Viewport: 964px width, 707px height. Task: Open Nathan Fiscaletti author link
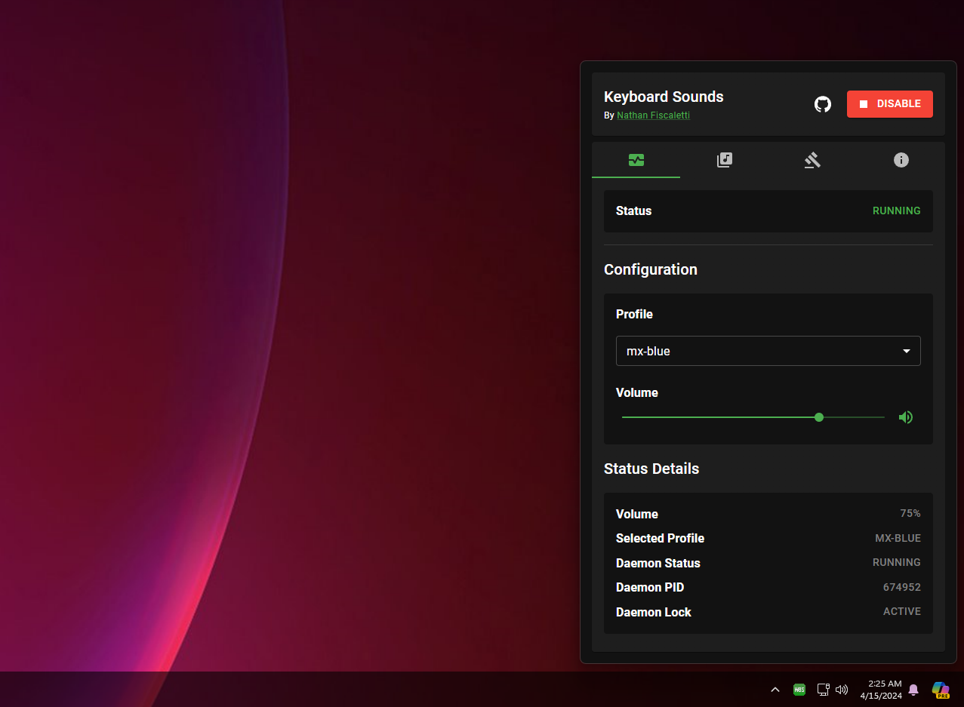[653, 115]
